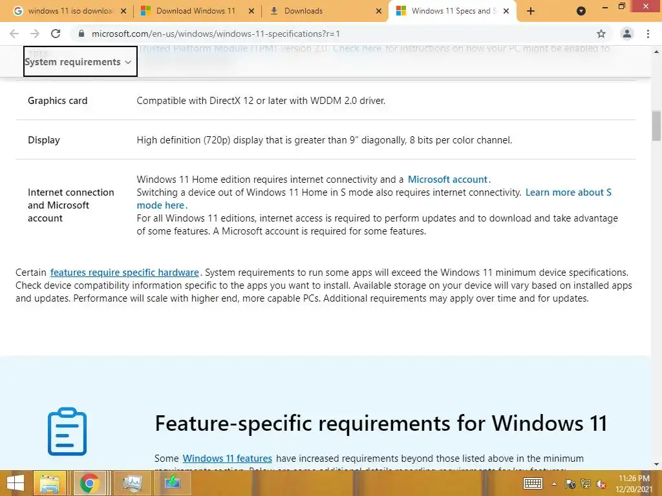
Task: Restore down the Chrome window
Action: click(x=621, y=6)
